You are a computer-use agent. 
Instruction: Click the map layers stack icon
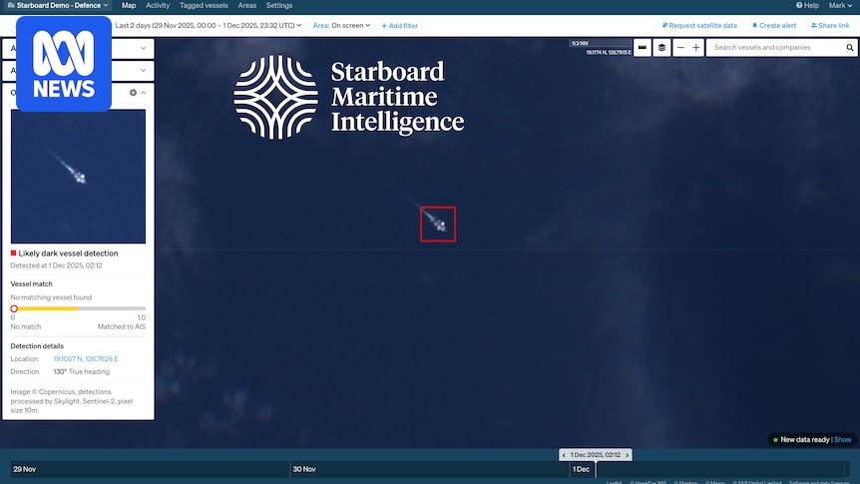[x=662, y=48]
